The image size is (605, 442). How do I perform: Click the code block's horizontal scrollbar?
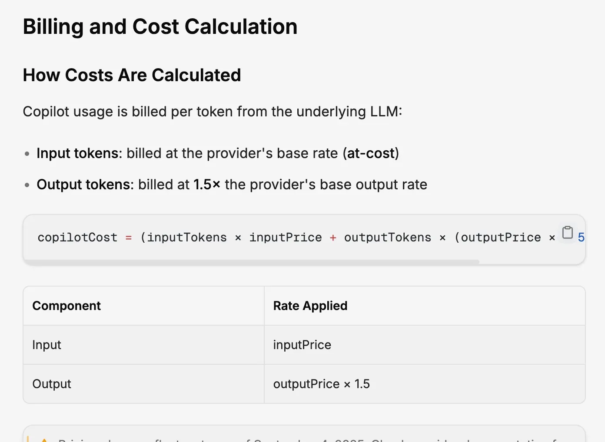click(252, 262)
